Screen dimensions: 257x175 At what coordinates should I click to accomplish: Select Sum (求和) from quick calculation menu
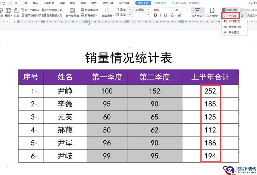click(231, 16)
